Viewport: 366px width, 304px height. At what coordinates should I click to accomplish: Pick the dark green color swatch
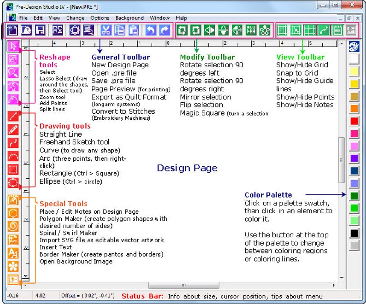click(354, 196)
